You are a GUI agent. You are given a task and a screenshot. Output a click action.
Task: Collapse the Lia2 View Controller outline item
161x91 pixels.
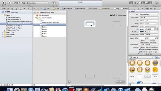click(35, 18)
